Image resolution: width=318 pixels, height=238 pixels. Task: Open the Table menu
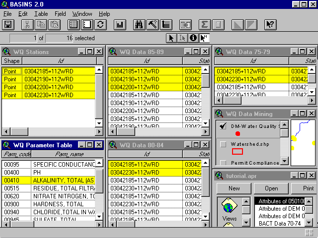[41, 14]
